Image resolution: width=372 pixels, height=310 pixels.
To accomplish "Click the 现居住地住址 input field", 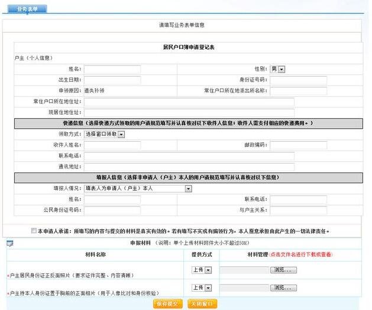I will [189, 113].
